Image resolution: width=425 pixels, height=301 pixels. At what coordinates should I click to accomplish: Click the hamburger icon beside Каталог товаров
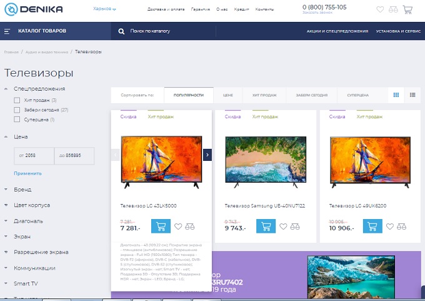click(x=7, y=31)
